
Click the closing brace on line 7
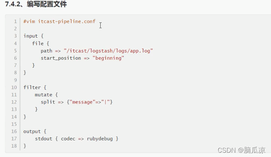point(33,65)
